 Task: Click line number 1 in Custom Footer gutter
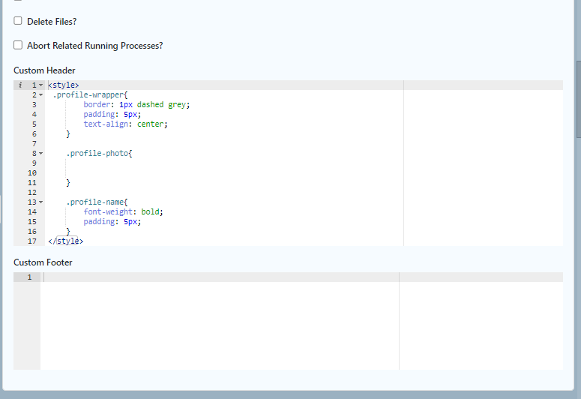tap(29, 277)
